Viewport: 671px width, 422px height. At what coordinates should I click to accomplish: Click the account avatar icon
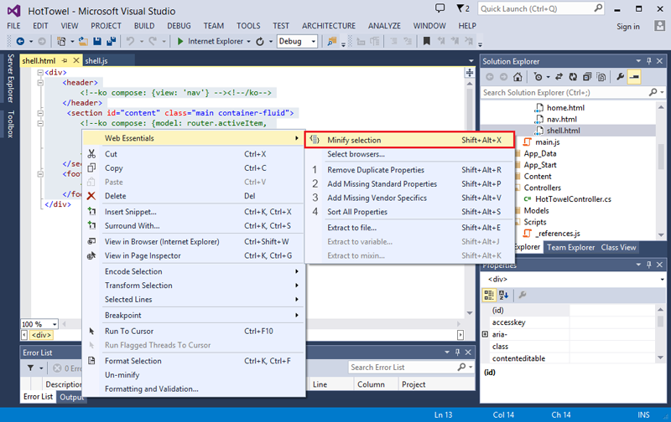pos(659,26)
